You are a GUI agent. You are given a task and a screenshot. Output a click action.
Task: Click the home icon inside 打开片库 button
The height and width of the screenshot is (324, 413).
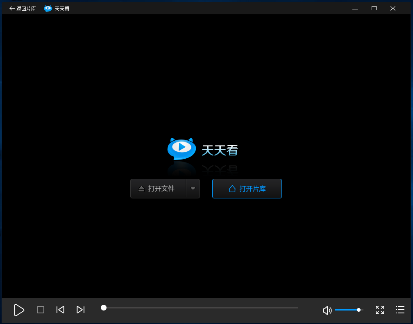pos(231,189)
